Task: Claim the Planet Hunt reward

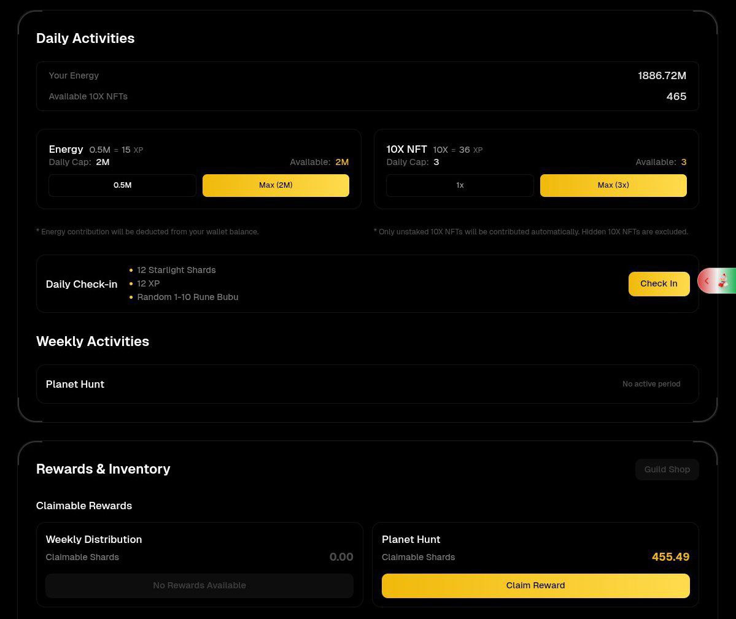Action: tap(535, 585)
